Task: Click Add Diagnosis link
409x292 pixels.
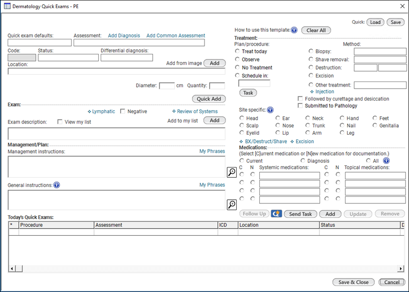Action: point(124,35)
